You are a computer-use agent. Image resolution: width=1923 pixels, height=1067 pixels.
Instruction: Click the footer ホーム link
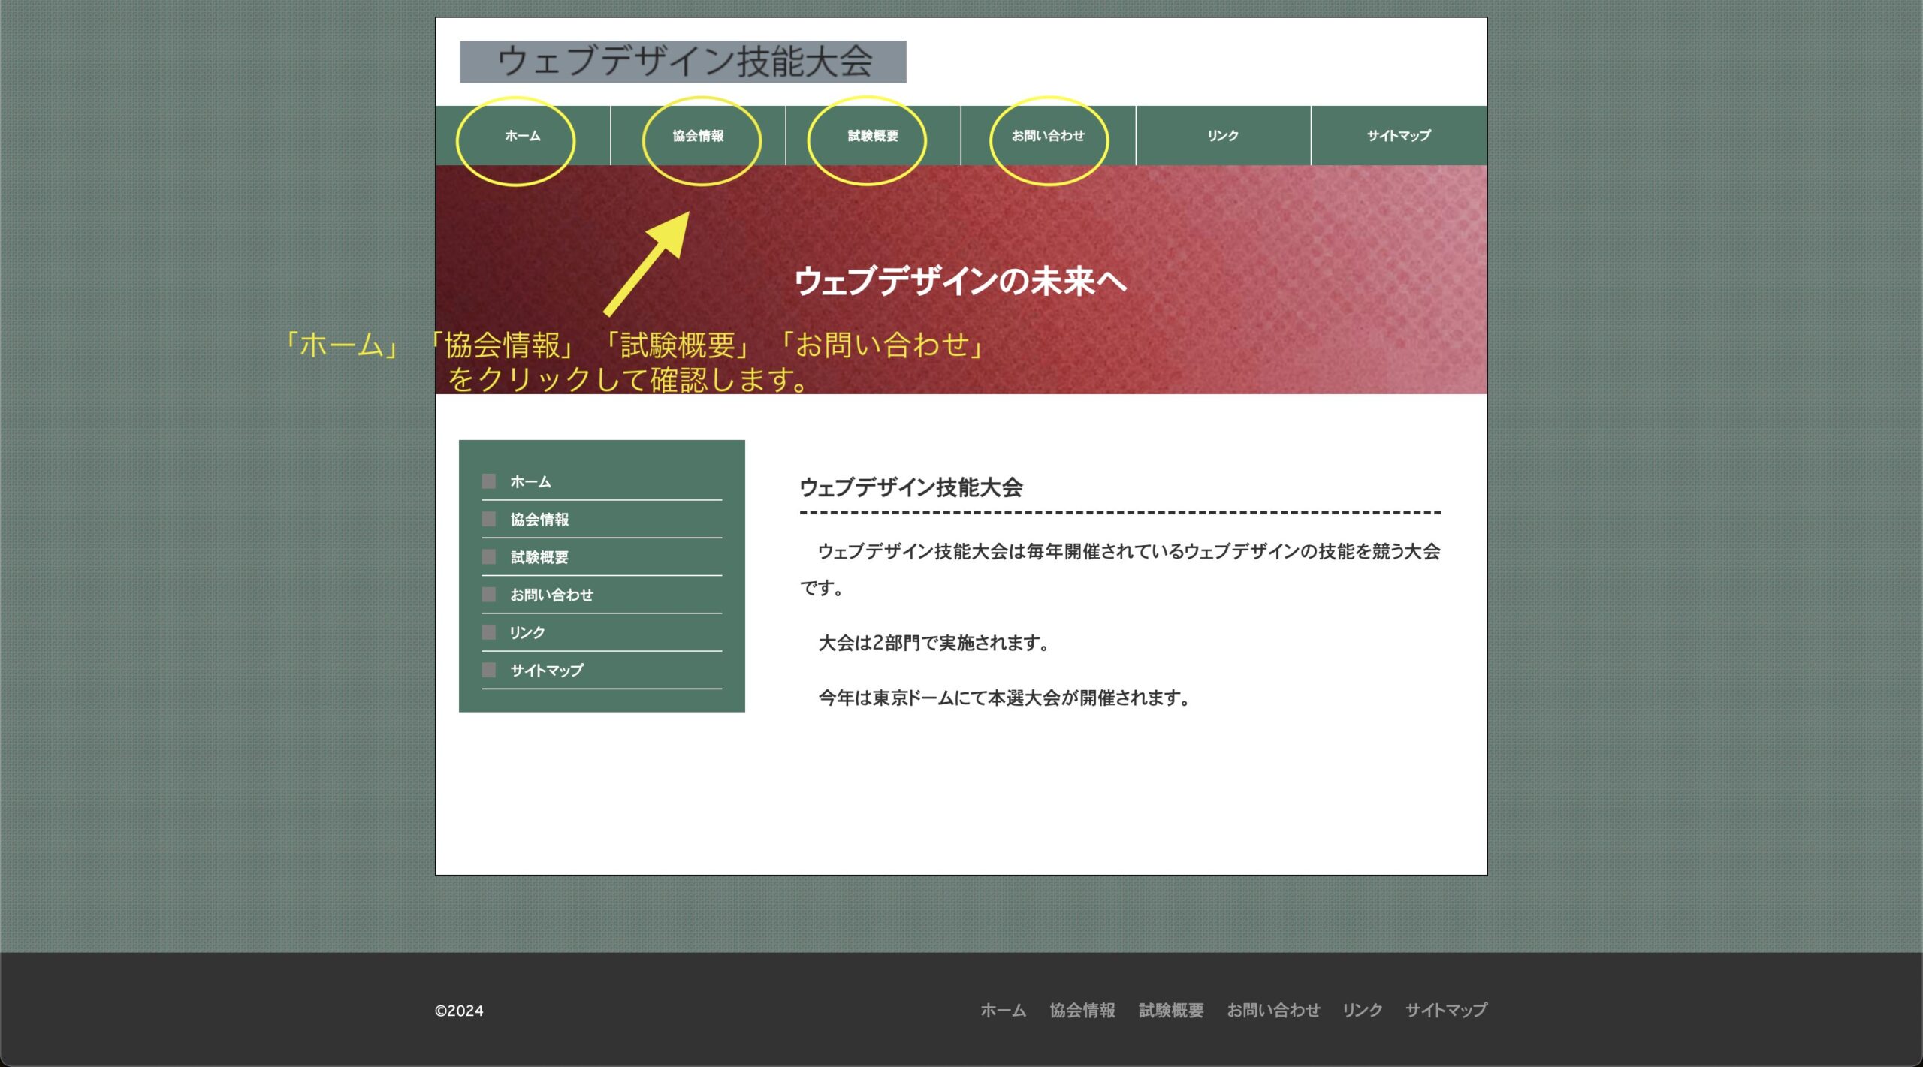tap(1003, 1011)
